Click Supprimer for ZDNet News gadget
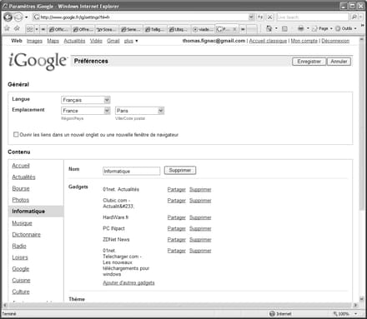Screen dimensions: 367x319 (x=200, y=240)
